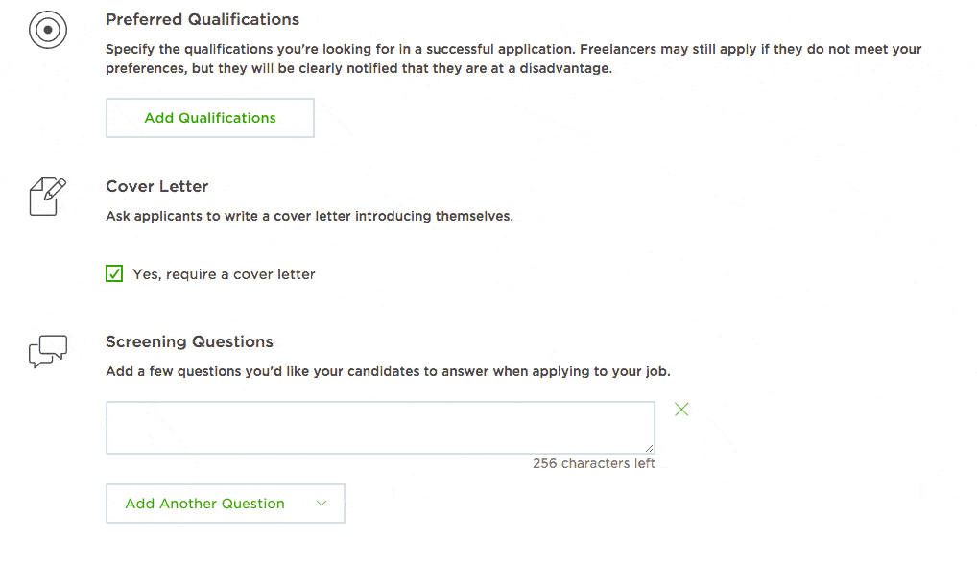Click the chat bubbles Screening Questions icon
Screen dimensions: 977x587
click(x=47, y=351)
